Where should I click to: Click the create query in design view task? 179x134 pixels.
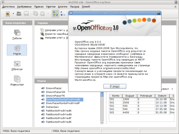(56, 30)
